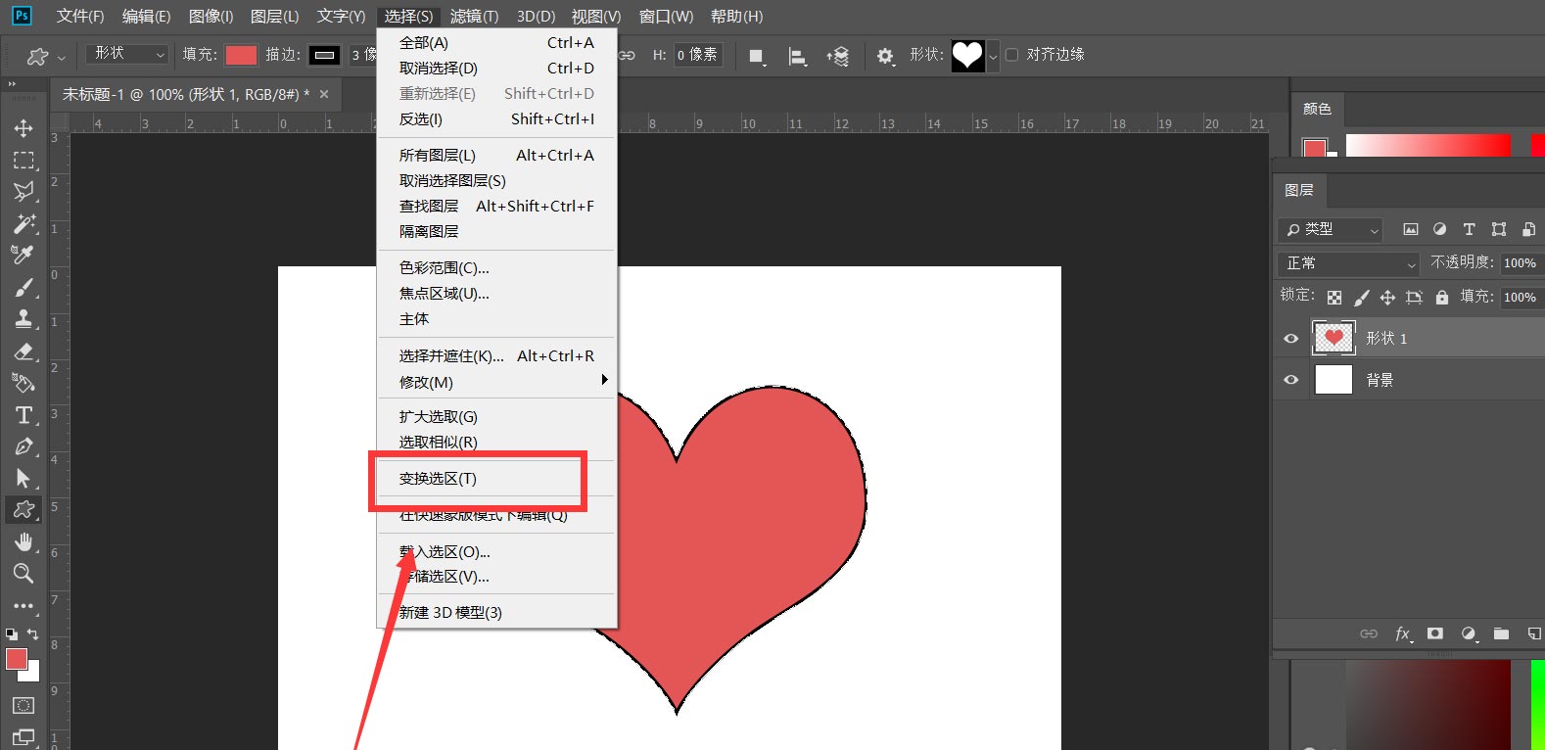Expand the 修改(M) submenu
Screen dimensions: 1545x750
pyautogui.click(x=497, y=382)
